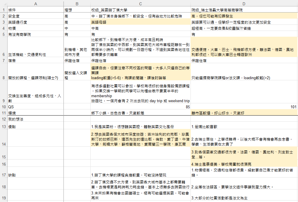Viewport: 298px width, 202px height.
Task: Click the highlighted cell starting with 交通便捷
Action: pyautogui.click(x=244, y=47)
